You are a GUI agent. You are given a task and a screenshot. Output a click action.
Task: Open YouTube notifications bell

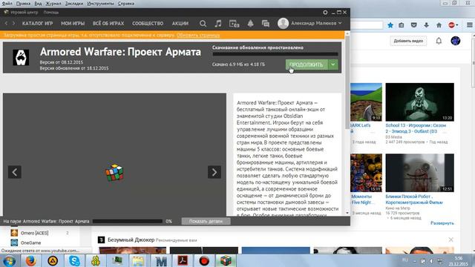[x=439, y=41]
